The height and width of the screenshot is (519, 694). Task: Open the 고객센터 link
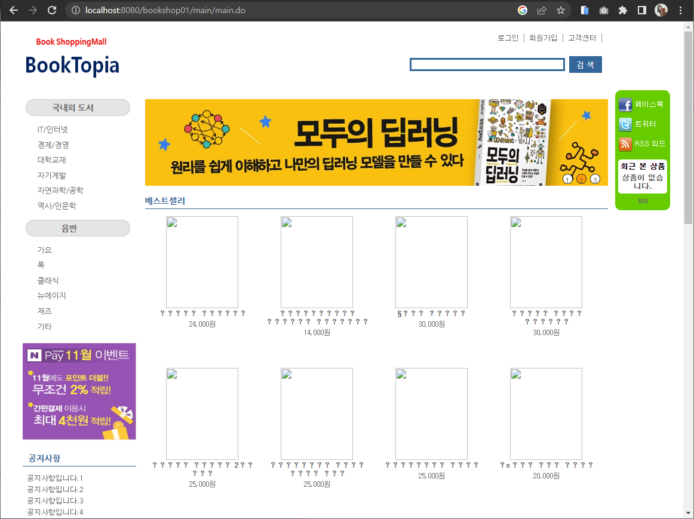pyautogui.click(x=582, y=38)
